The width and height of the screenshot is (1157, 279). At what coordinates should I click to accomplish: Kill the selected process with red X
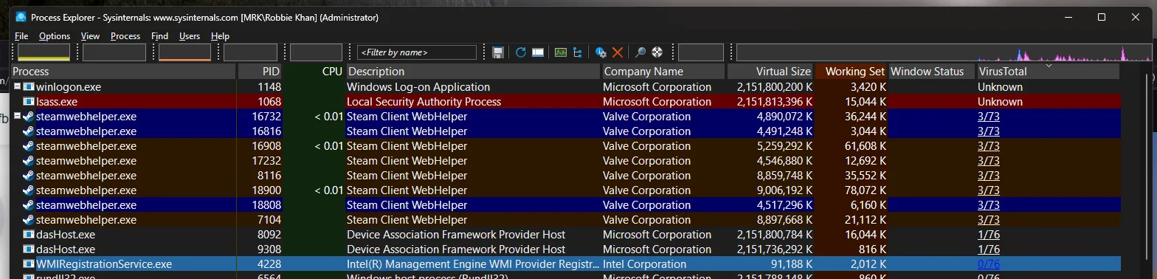click(x=618, y=52)
